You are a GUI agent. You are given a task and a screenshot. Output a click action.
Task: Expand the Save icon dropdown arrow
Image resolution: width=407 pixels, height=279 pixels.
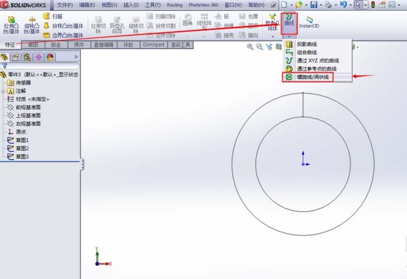tap(321, 5)
